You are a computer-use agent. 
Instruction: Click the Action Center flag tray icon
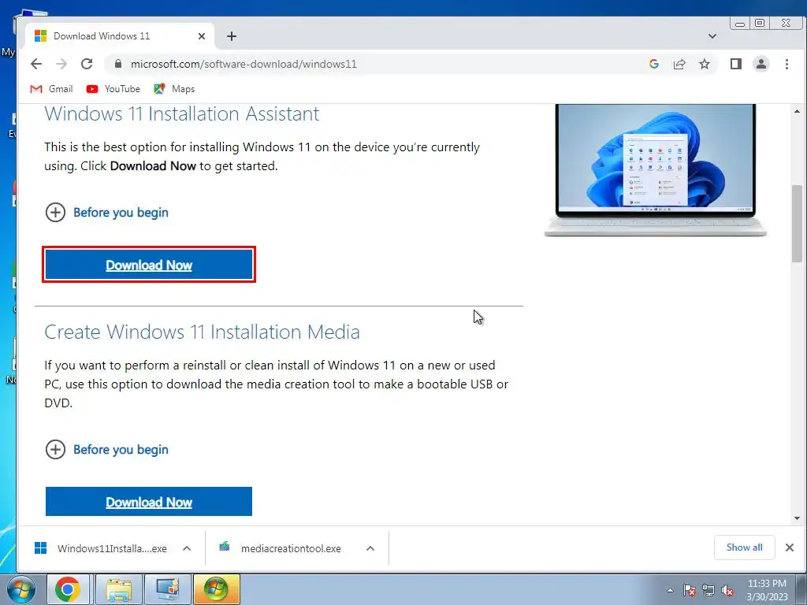[x=689, y=590]
